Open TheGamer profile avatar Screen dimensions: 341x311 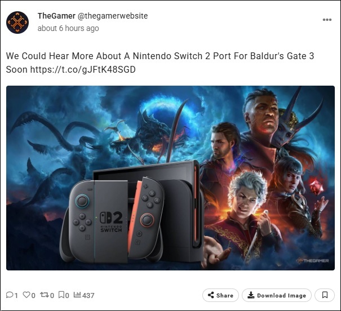click(x=17, y=23)
